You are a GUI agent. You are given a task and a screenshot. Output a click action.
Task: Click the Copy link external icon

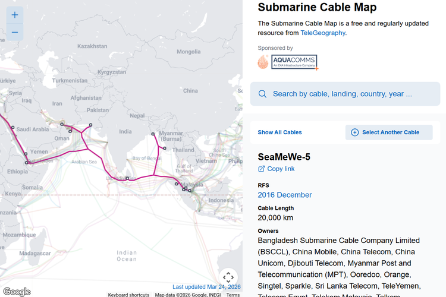pos(261,169)
